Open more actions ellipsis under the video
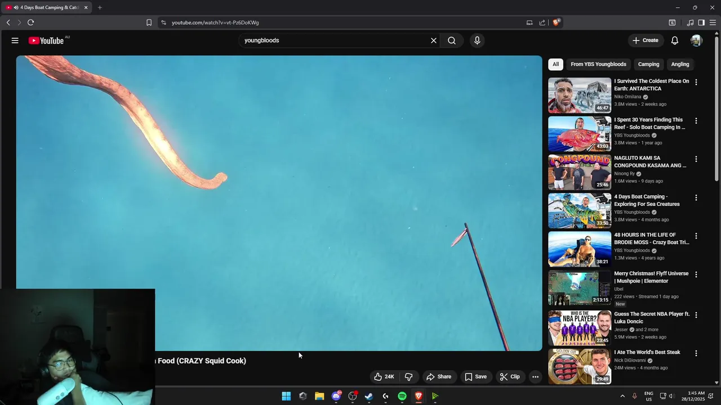This screenshot has width=721, height=405. pos(536,377)
